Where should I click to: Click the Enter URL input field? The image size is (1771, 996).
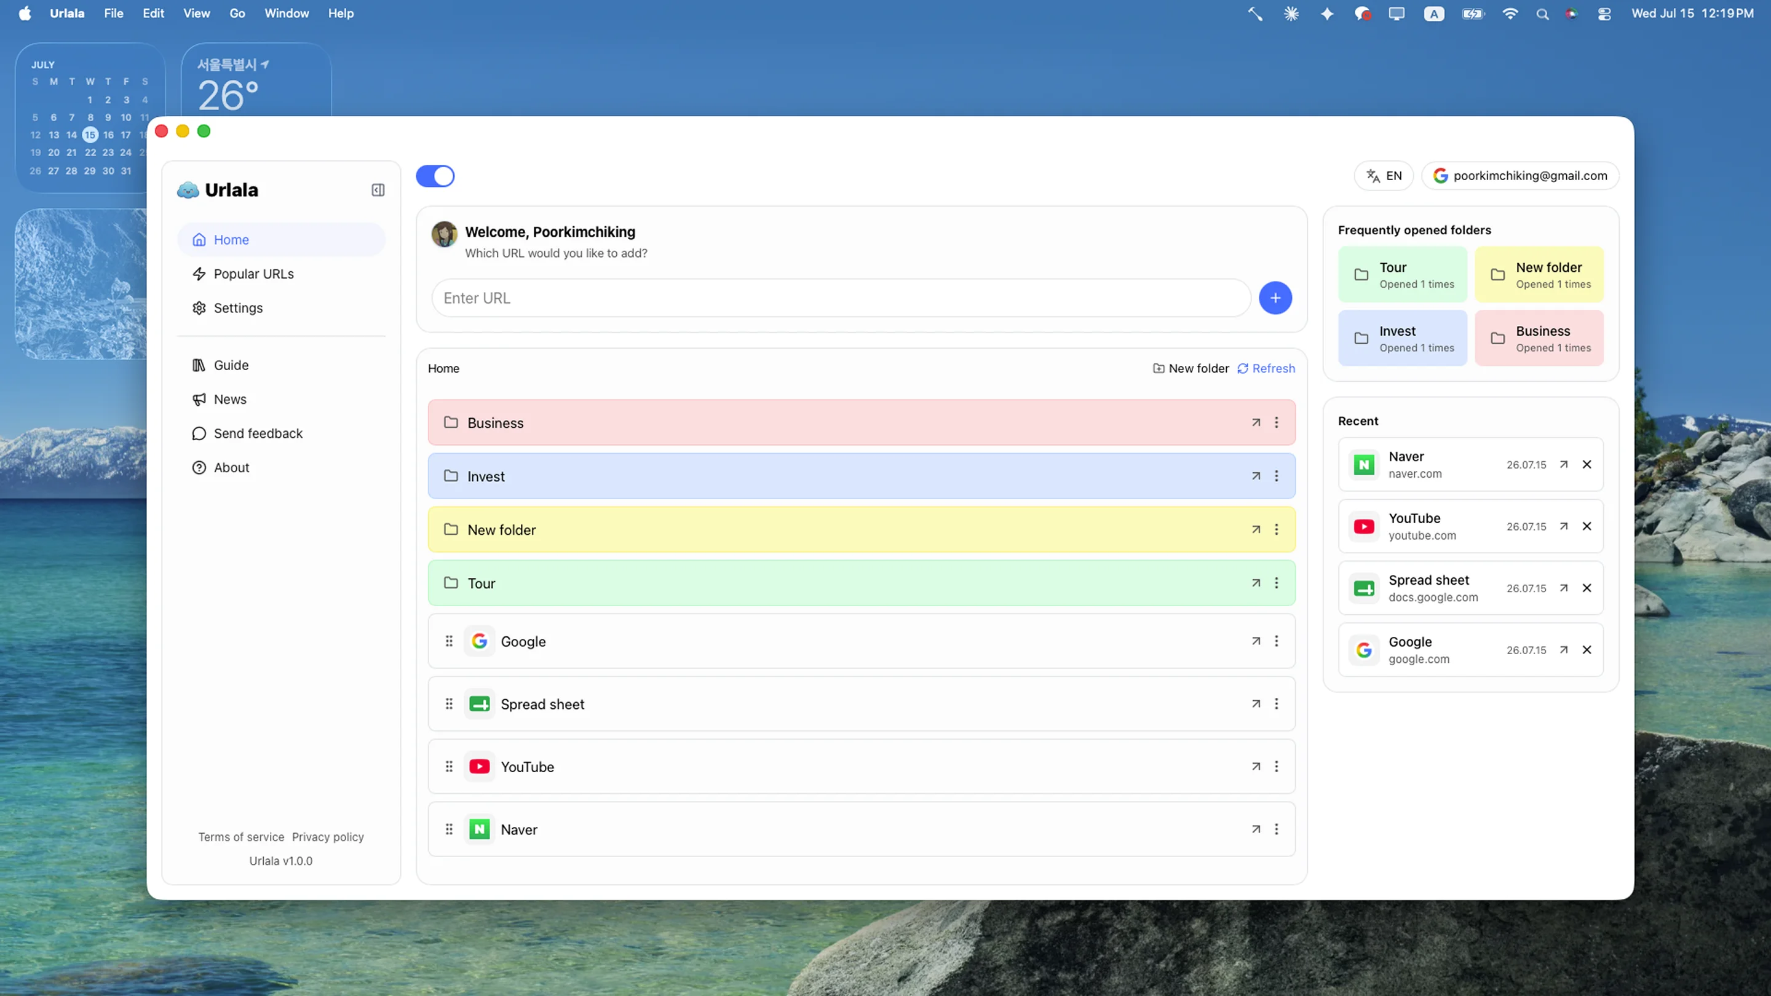point(841,298)
